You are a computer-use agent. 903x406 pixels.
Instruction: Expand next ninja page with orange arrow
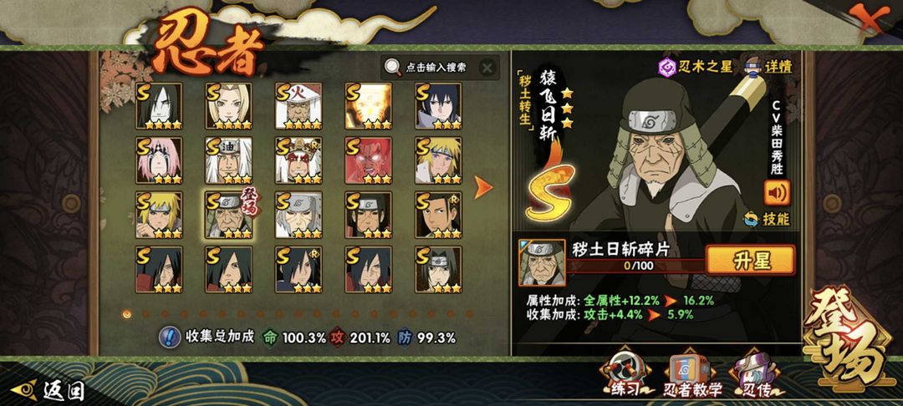(483, 187)
